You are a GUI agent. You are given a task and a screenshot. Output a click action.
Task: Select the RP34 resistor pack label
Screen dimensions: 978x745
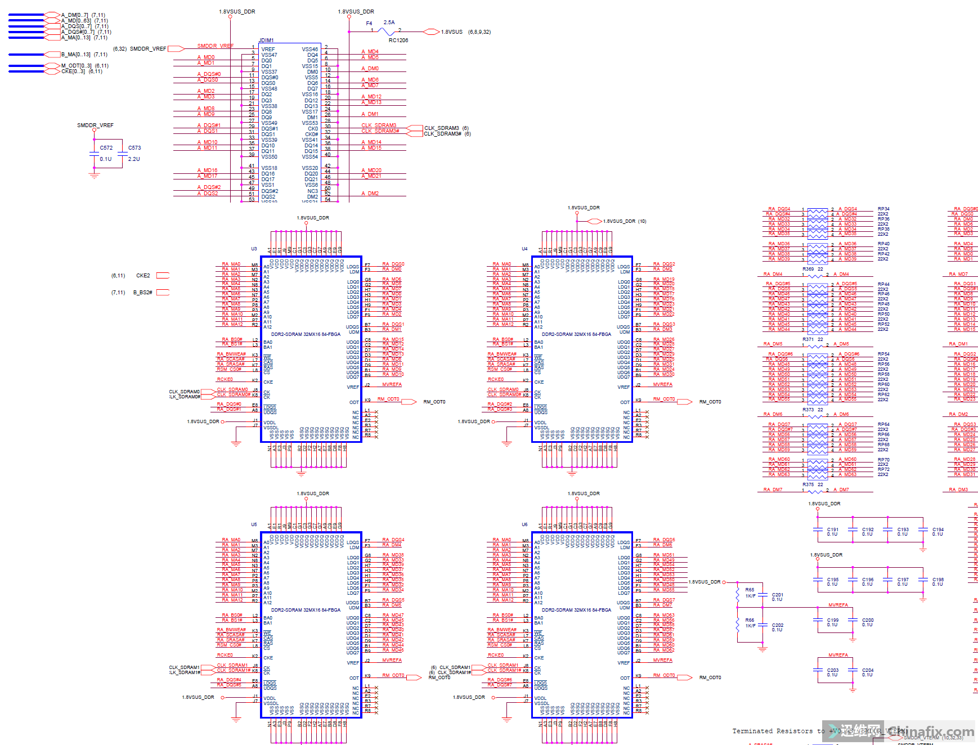click(883, 209)
